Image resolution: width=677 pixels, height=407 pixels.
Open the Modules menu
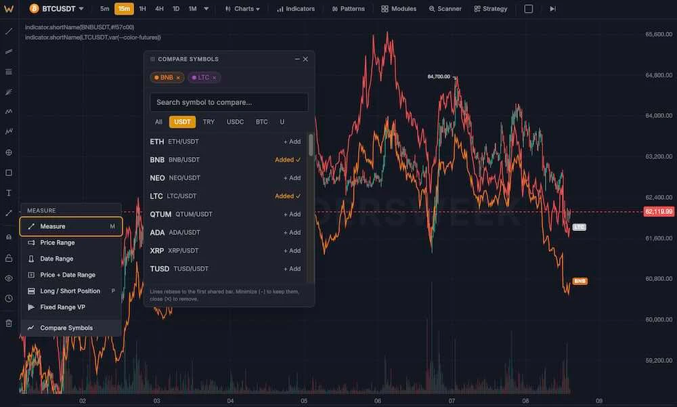tap(399, 9)
